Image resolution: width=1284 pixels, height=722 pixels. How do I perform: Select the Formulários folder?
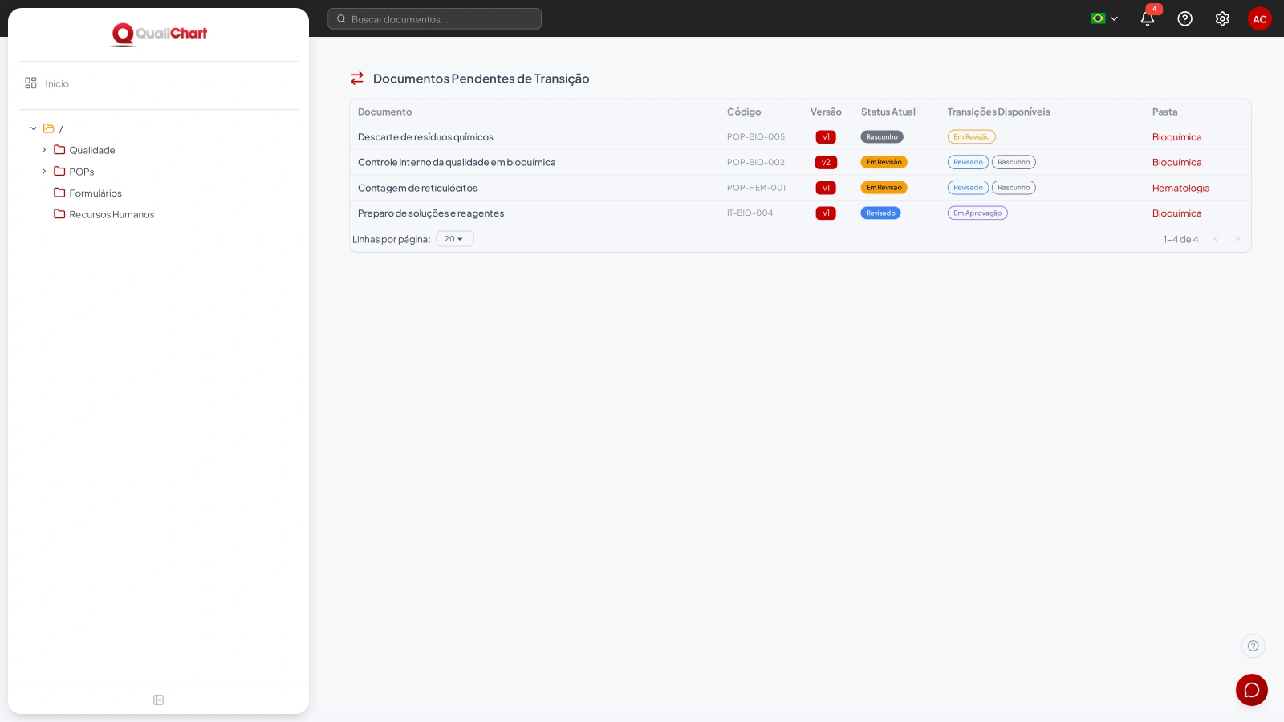95,193
